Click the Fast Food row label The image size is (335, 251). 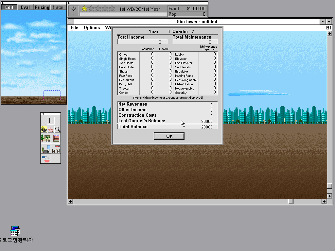126,76
